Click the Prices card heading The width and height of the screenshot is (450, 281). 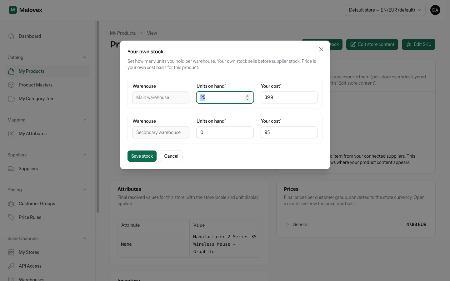(291, 189)
